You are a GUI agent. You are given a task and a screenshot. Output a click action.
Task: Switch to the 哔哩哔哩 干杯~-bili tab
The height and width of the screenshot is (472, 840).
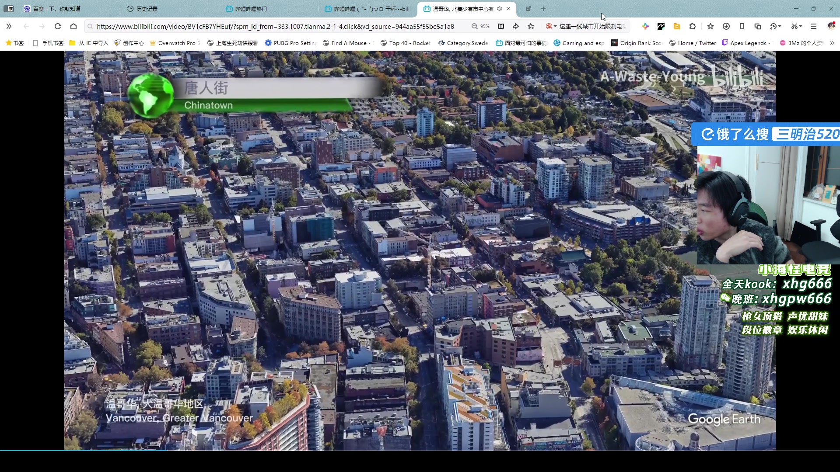click(x=368, y=9)
